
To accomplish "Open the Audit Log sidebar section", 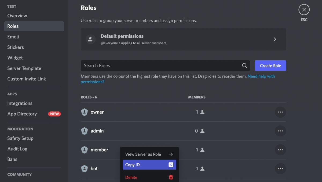I will click(17, 149).
